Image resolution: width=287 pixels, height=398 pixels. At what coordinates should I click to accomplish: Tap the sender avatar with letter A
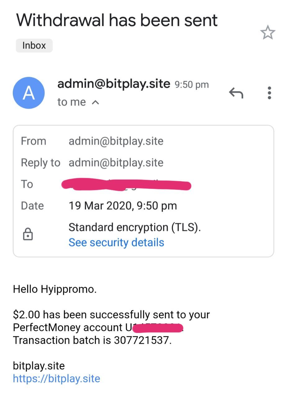coord(29,93)
